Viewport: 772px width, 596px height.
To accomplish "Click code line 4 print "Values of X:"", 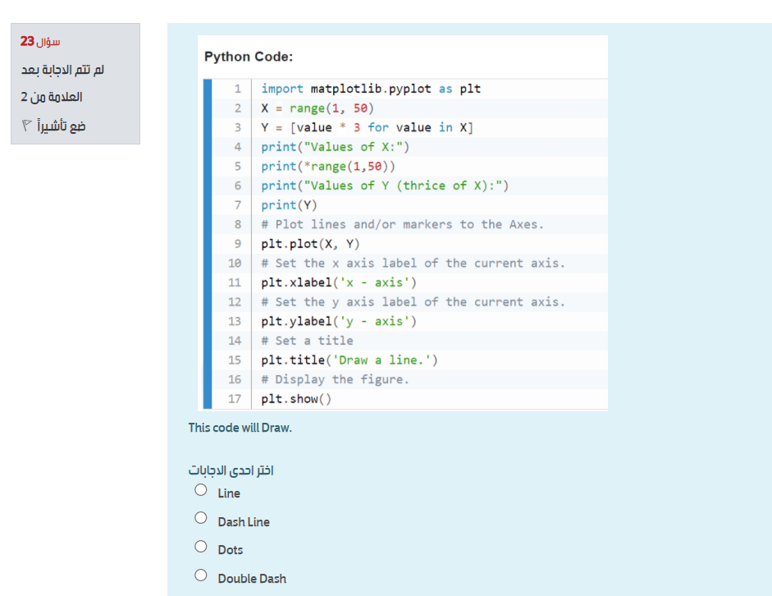I will coord(335,147).
